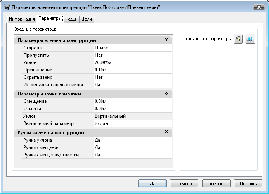Collapse the Параметры элемента конструкции section
The image size is (269, 194).
click(x=167, y=40)
